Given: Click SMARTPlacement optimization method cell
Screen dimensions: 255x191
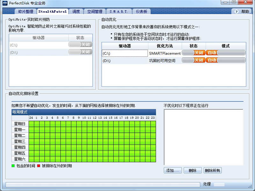Looking at the screenshot, I should [165, 53].
